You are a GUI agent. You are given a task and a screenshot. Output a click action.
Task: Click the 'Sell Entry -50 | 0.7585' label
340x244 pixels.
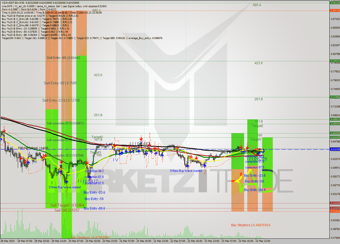click(60, 83)
